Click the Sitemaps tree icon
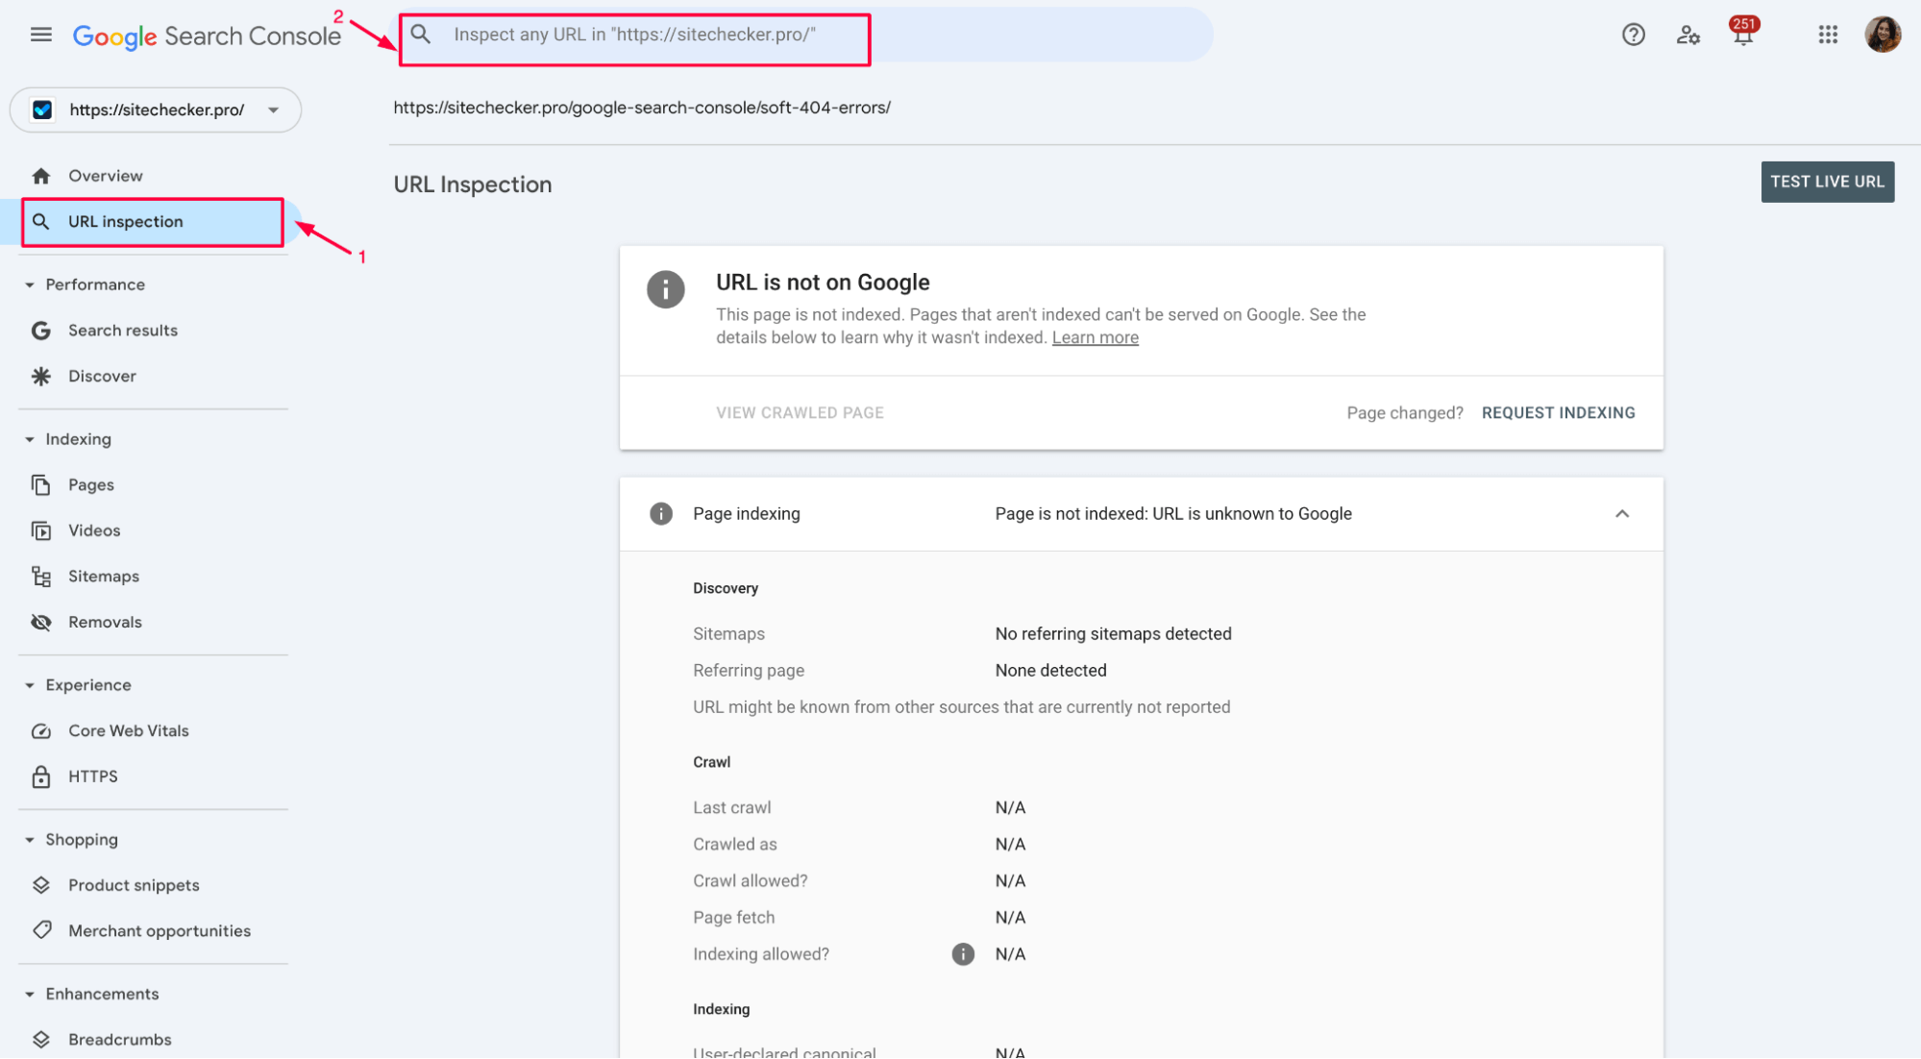This screenshot has width=1921, height=1059. (41, 577)
